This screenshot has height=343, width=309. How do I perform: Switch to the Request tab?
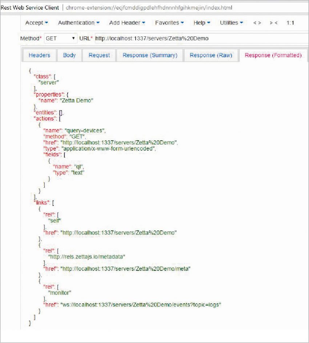[x=100, y=55]
